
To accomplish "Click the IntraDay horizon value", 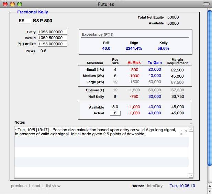I will 155,186.
